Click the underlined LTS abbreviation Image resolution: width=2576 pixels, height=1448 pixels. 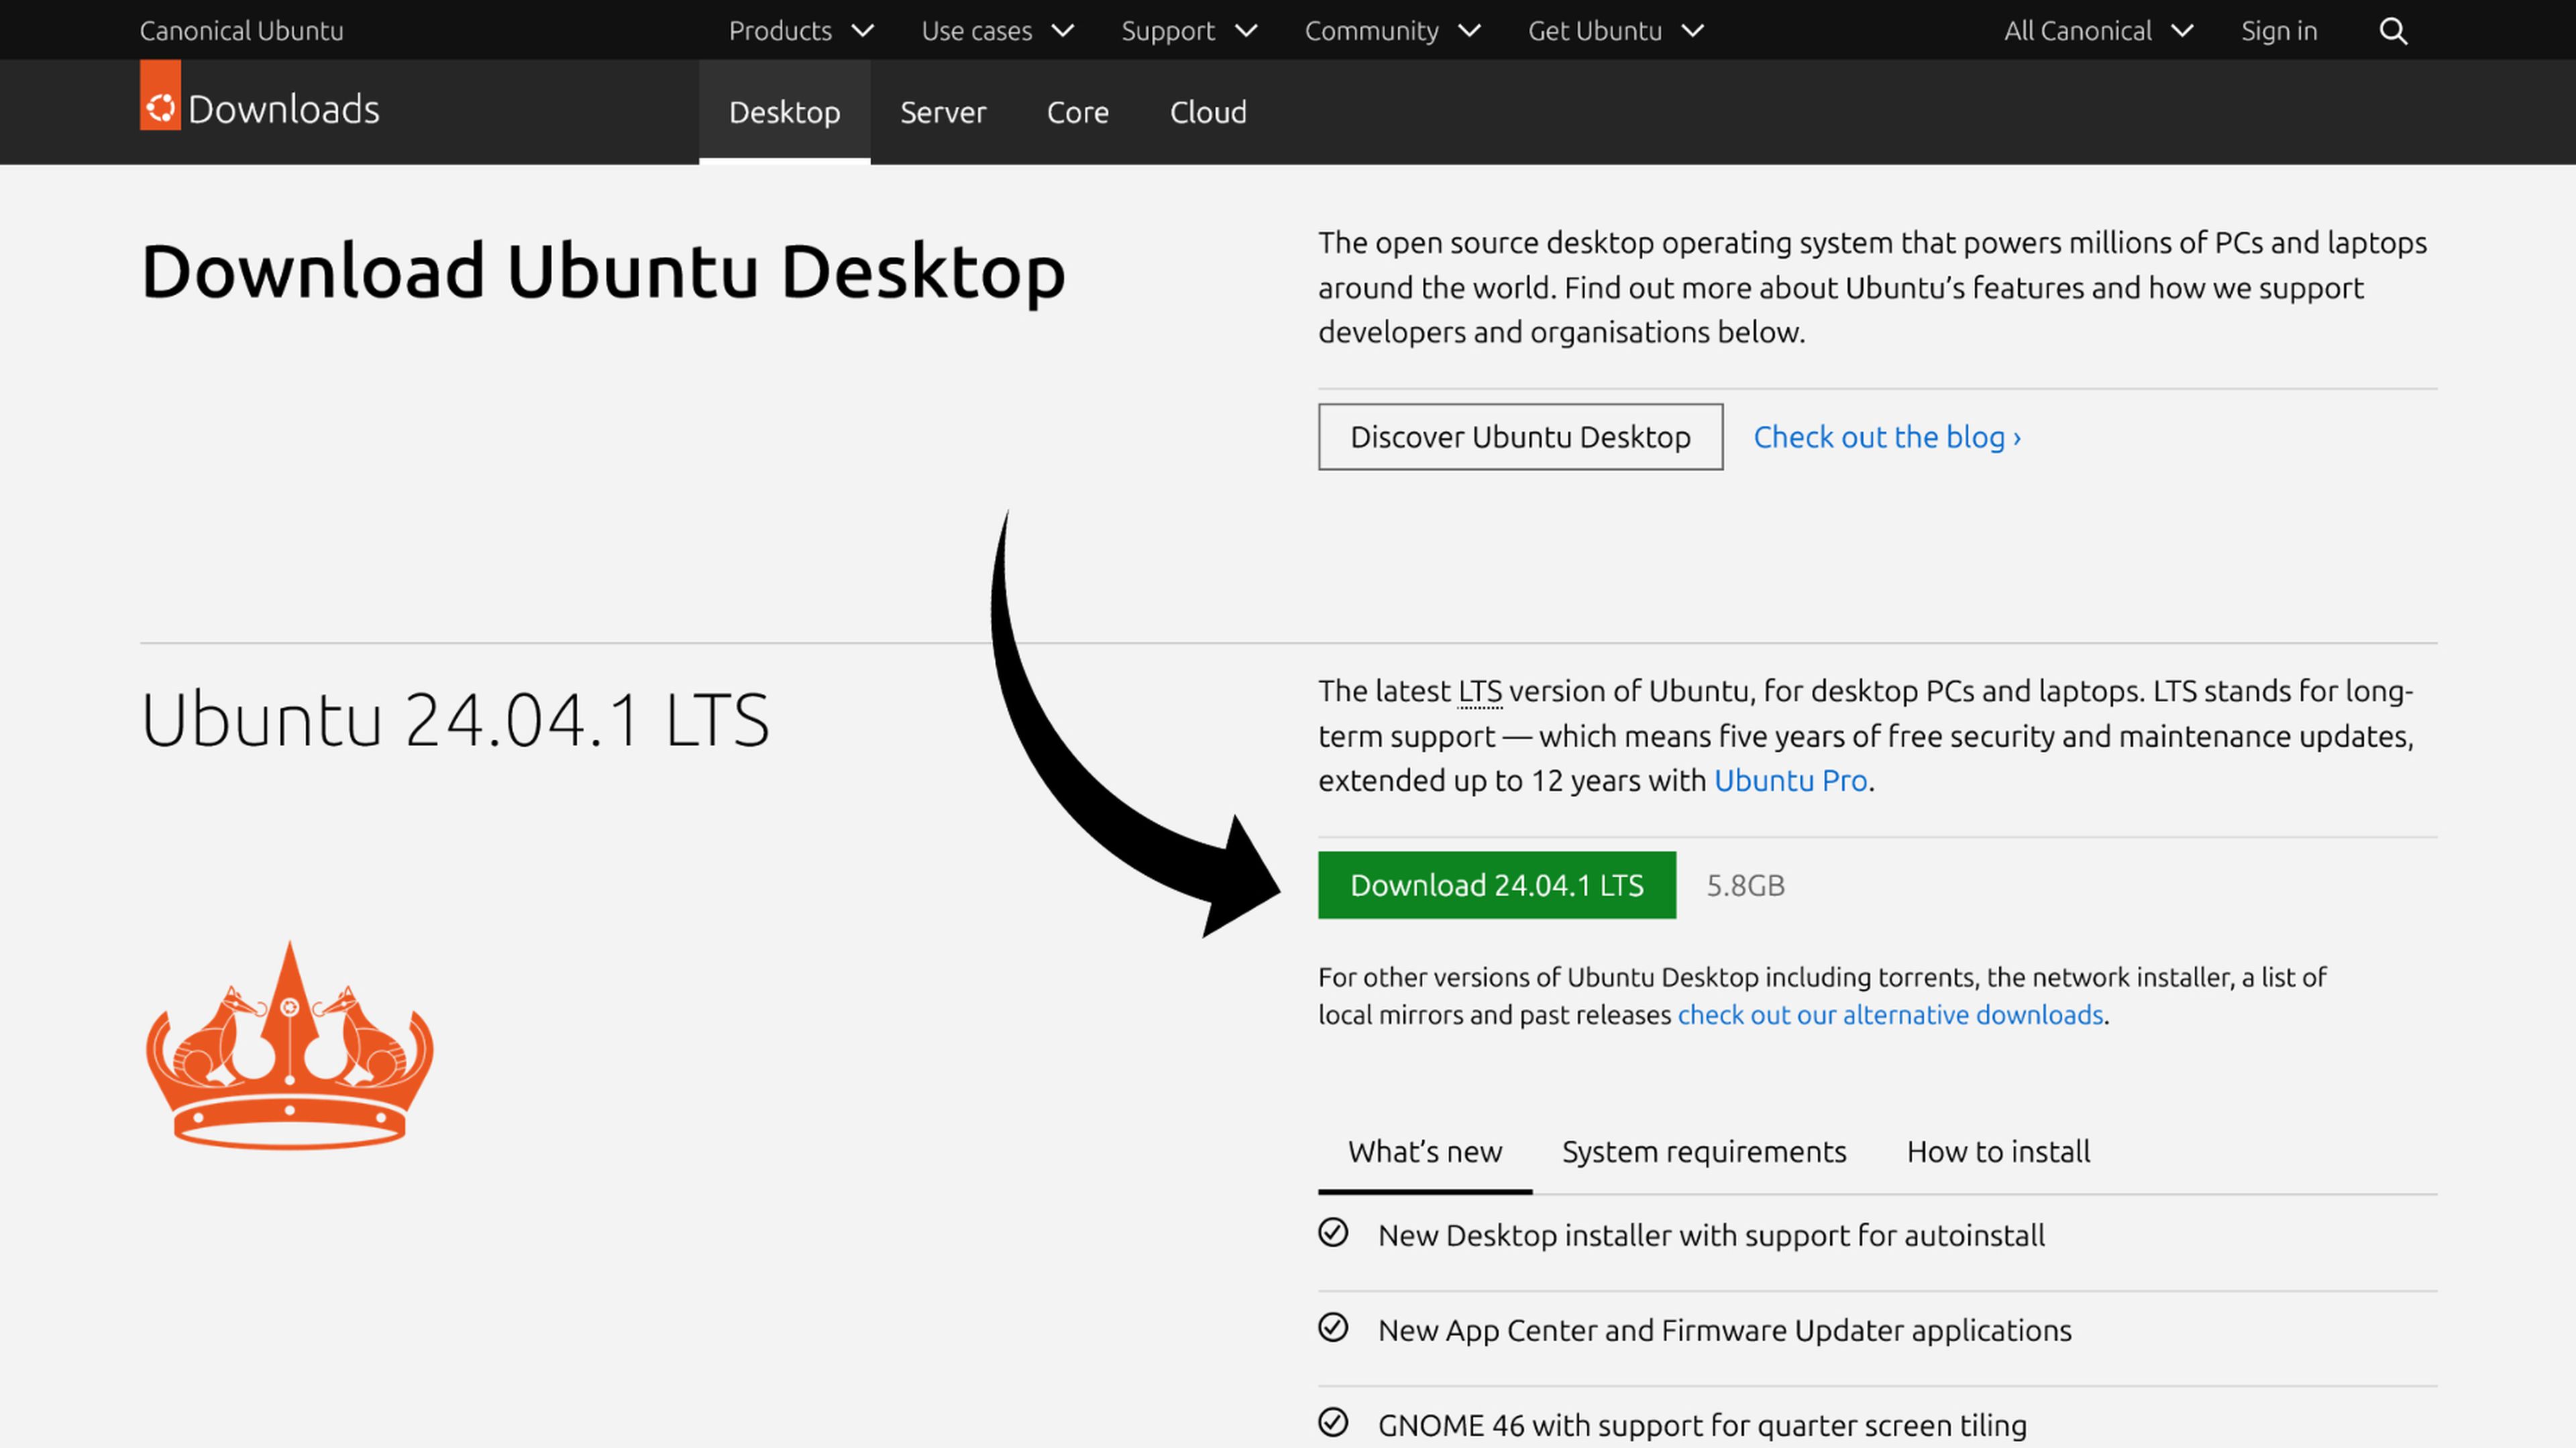click(x=1480, y=692)
